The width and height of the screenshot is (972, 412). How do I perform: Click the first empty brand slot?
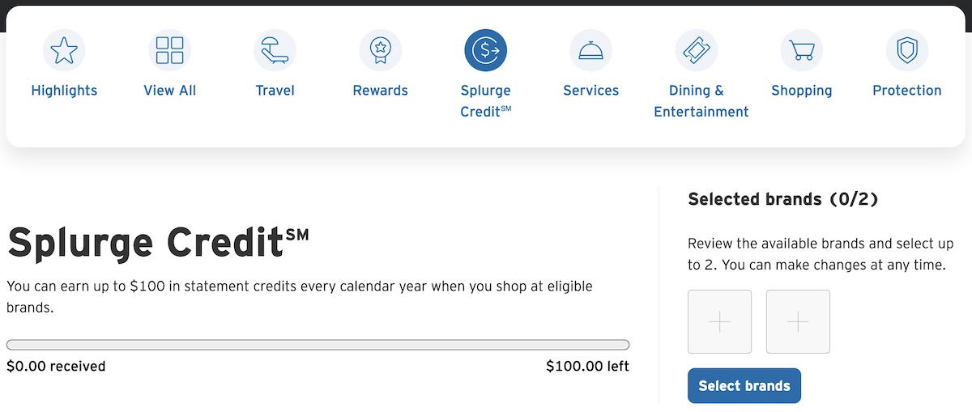pyautogui.click(x=719, y=322)
